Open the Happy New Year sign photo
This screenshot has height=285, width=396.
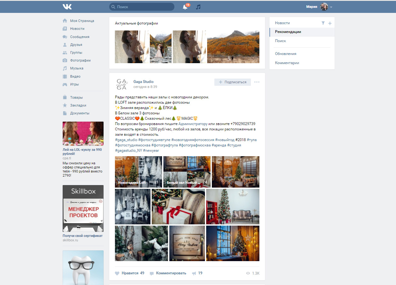(187, 243)
